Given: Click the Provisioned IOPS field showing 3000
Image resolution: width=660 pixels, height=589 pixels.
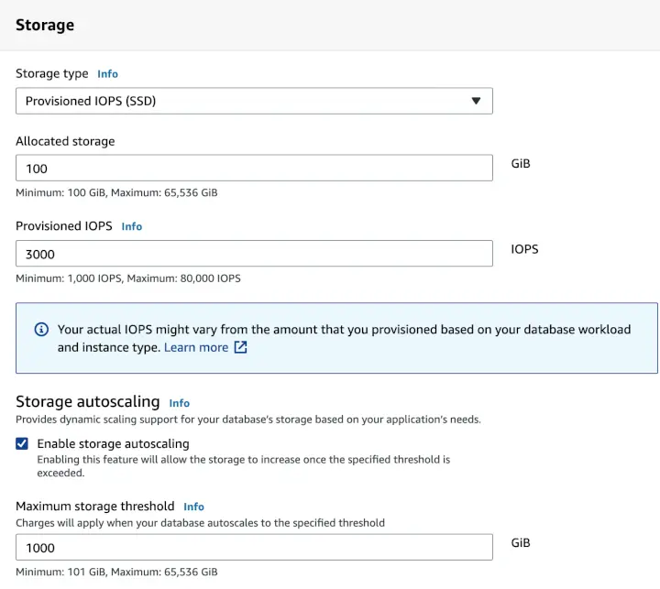Looking at the screenshot, I should [254, 254].
